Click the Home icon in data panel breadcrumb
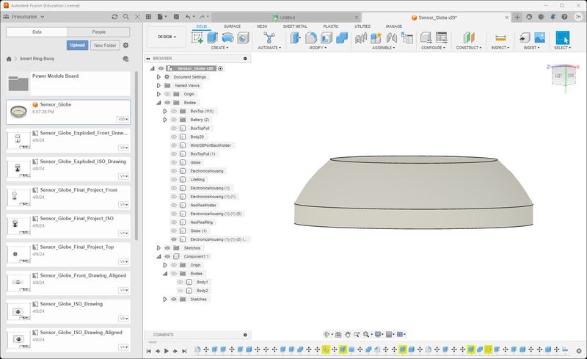 (x=9, y=59)
